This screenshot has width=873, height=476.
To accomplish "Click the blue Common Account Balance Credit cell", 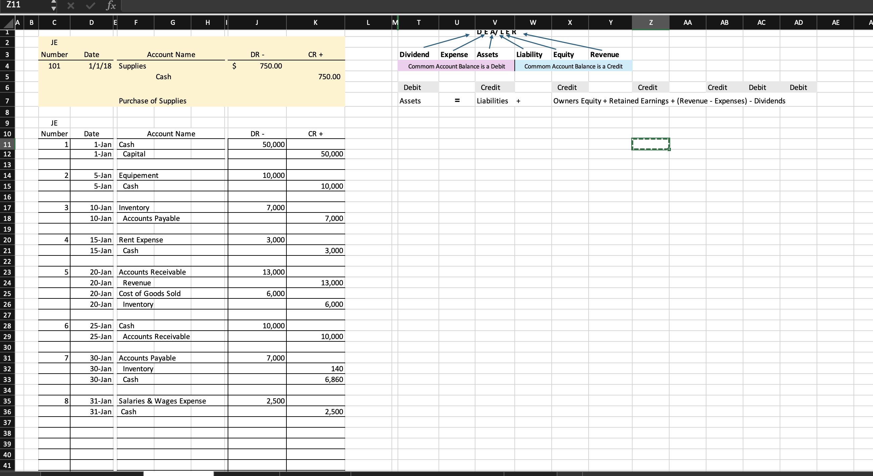I will (x=573, y=66).
